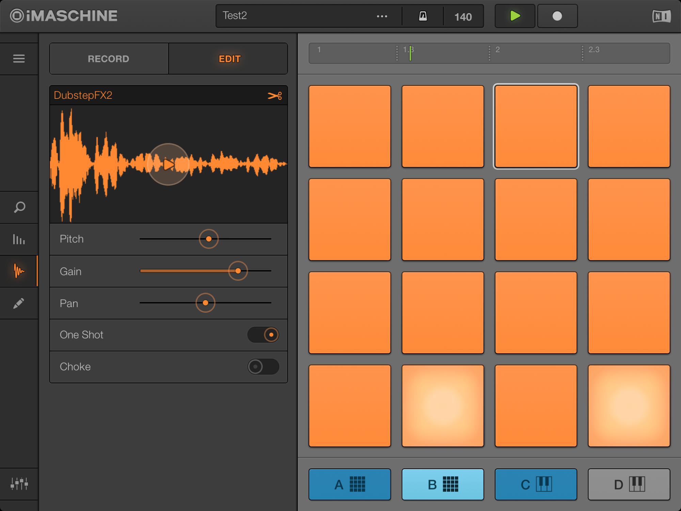
Task: Click the Gain slider handle
Action: click(238, 271)
